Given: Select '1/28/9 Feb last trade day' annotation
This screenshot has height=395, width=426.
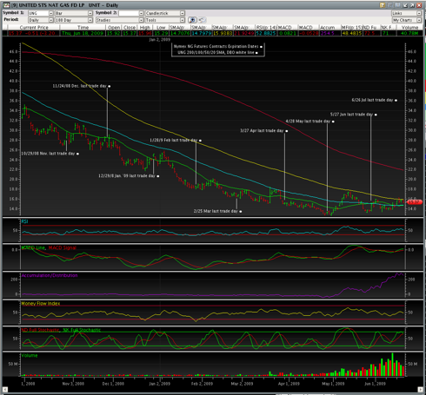Looking at the screenshot, I should tap(173, 140).
